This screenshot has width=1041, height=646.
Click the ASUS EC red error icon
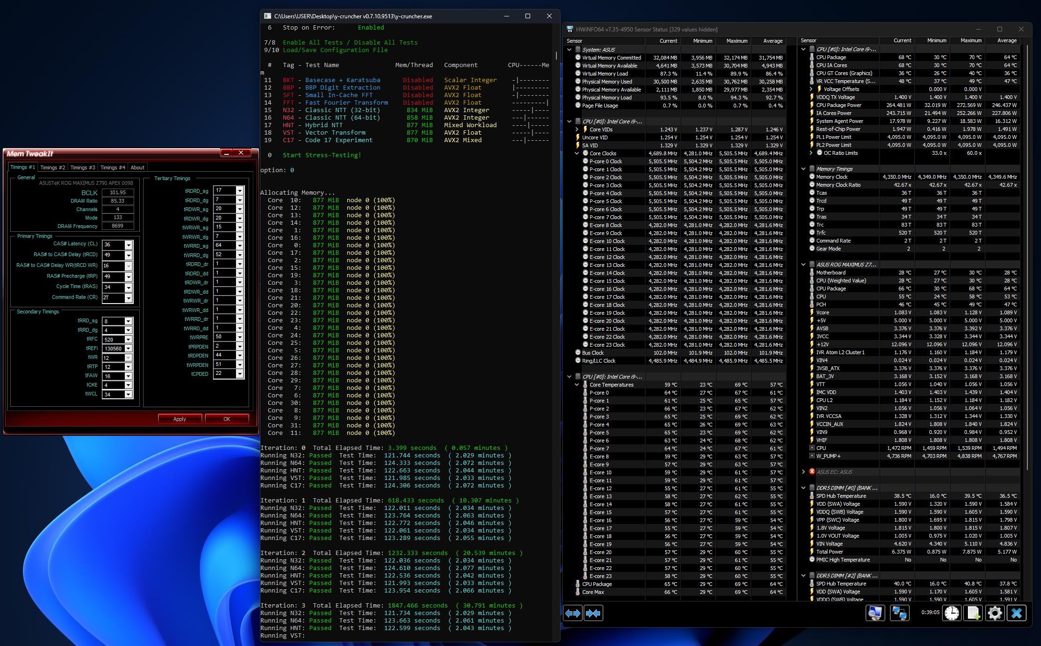(812, 472)
